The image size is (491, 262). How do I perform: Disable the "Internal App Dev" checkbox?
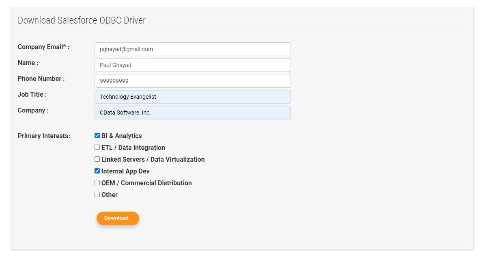click(97, 171)
